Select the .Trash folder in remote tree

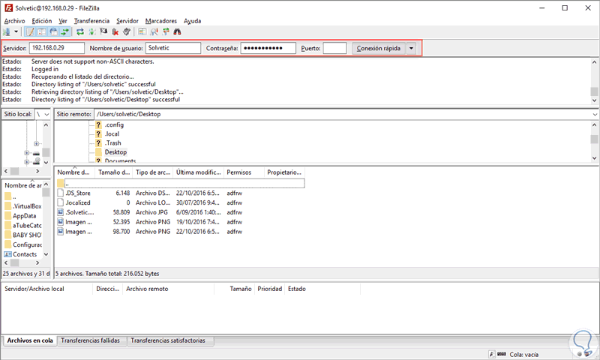coord(113,143)
